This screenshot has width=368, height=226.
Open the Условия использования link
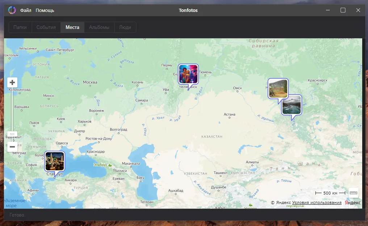(317, 203)
